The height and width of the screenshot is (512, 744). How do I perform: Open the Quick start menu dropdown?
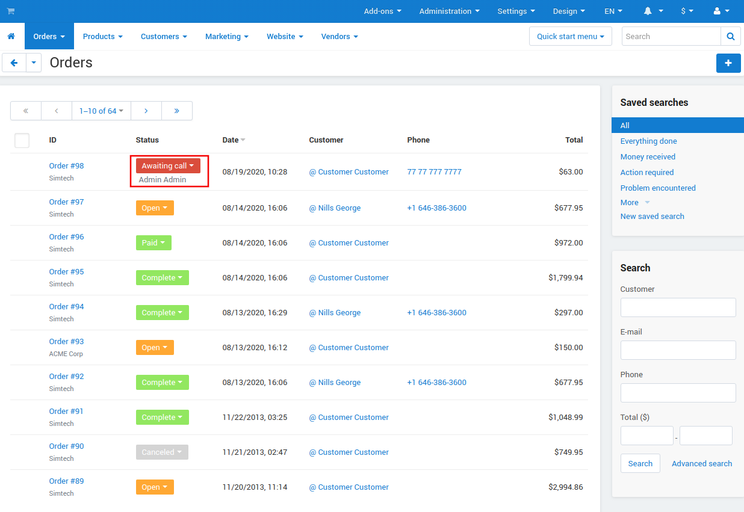(571, 36)
